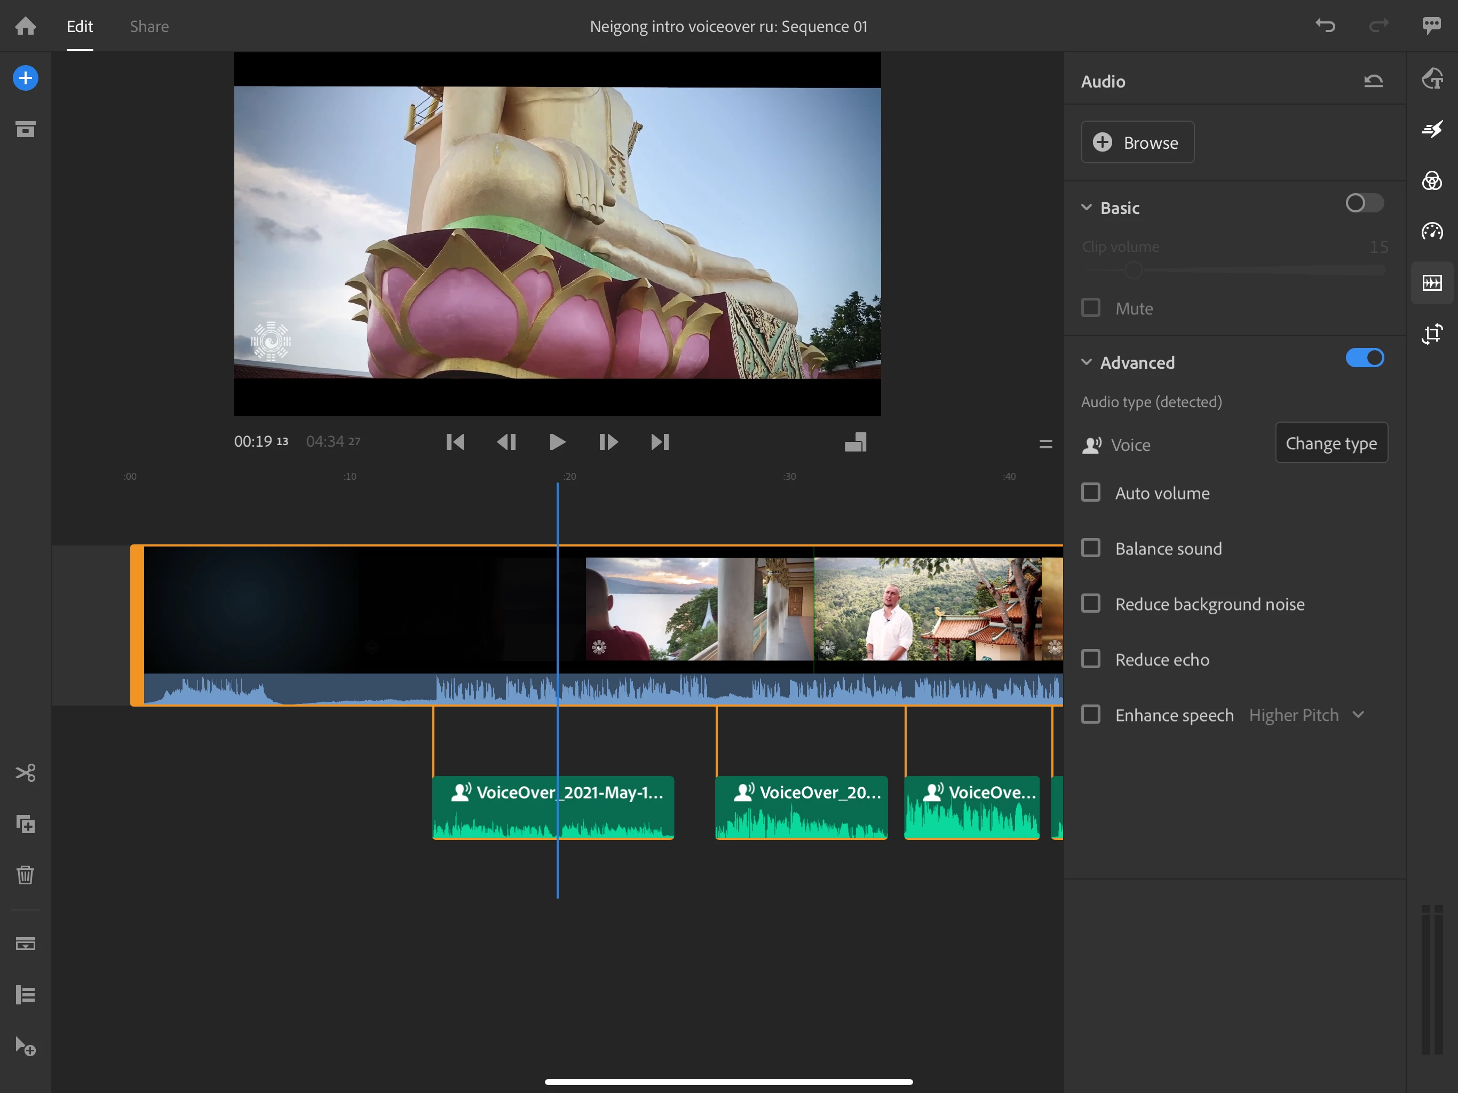Open the project assets panel icon
Viewport: 1458px width, 1093px height.
(x=25, y=129)
